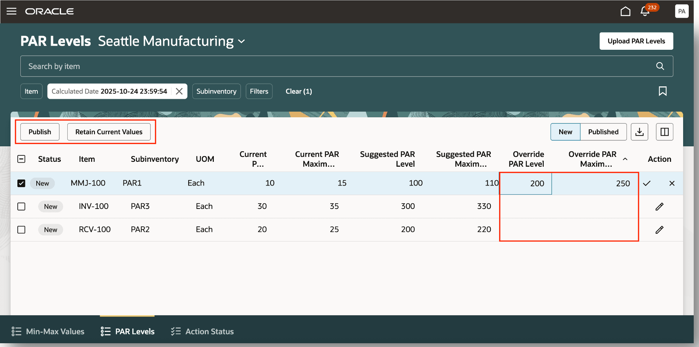699x347 pixels.
Task: Click the saved search bookmark icon
Action: tap(663, 91)
